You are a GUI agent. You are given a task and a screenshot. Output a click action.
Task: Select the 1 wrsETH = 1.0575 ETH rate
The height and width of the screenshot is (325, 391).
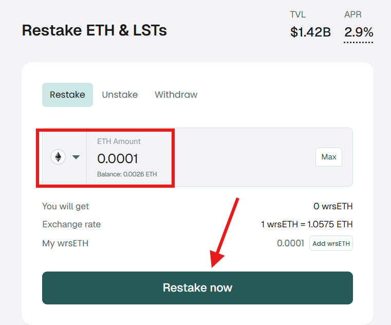[307, 224]
